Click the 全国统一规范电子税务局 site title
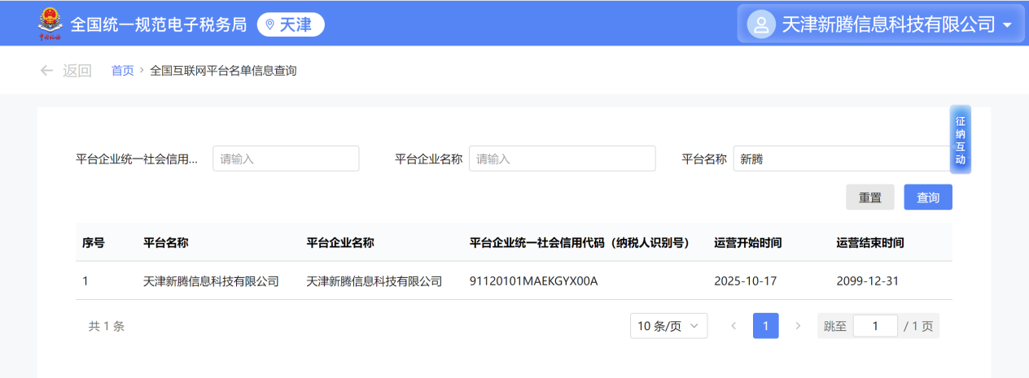The image size is (1029, 378). pyautogui.click(x=159, y=24)
